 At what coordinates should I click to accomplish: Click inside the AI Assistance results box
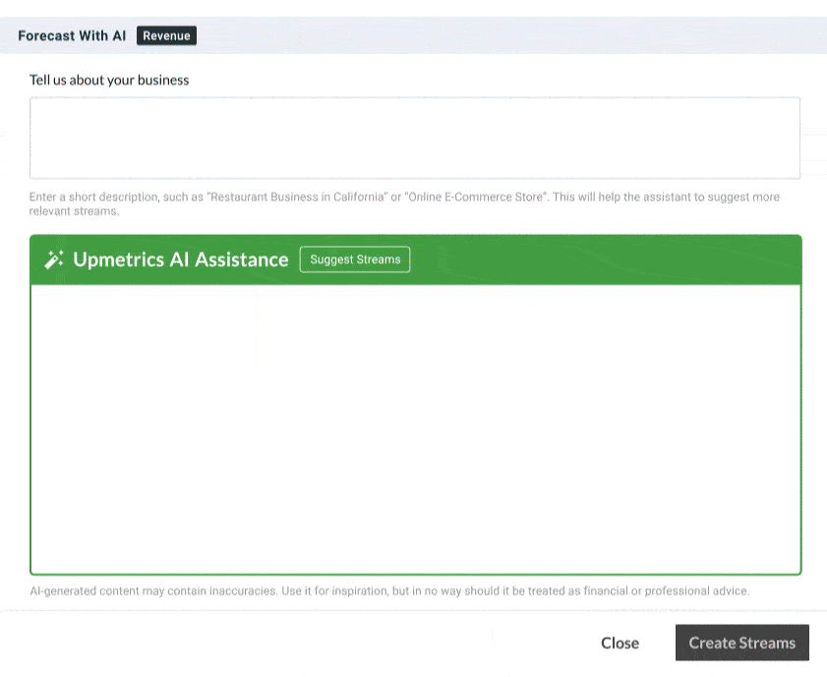pyautogui.click(x=416, y=428)
